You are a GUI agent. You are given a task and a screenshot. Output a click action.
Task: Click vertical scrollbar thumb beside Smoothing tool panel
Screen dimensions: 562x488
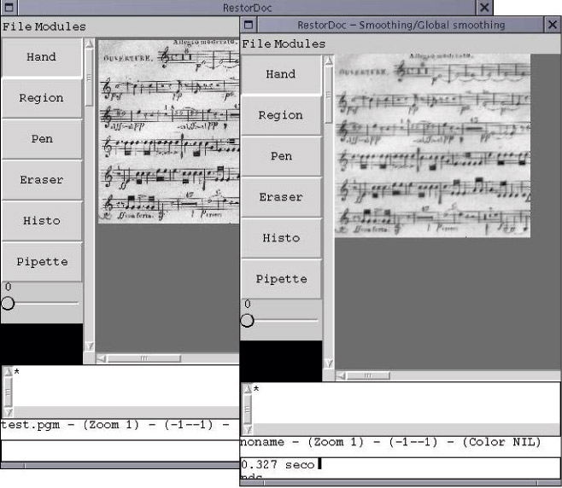pyautogui.click(x=329, y=95)
